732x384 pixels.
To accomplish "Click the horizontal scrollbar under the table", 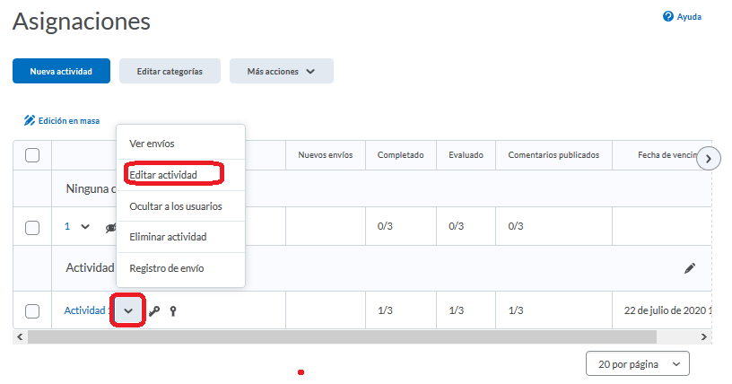I will [x=341, y=336].
